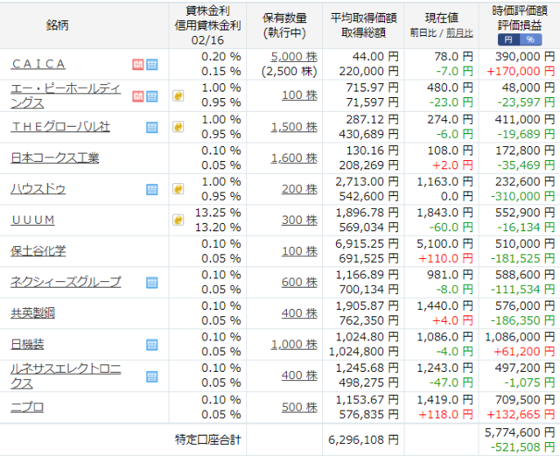Click yellow bonus icon in THEグローバル社 row
560x456 pixels.
(178, 127)
